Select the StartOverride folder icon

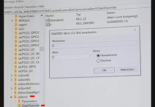[19, 105]
